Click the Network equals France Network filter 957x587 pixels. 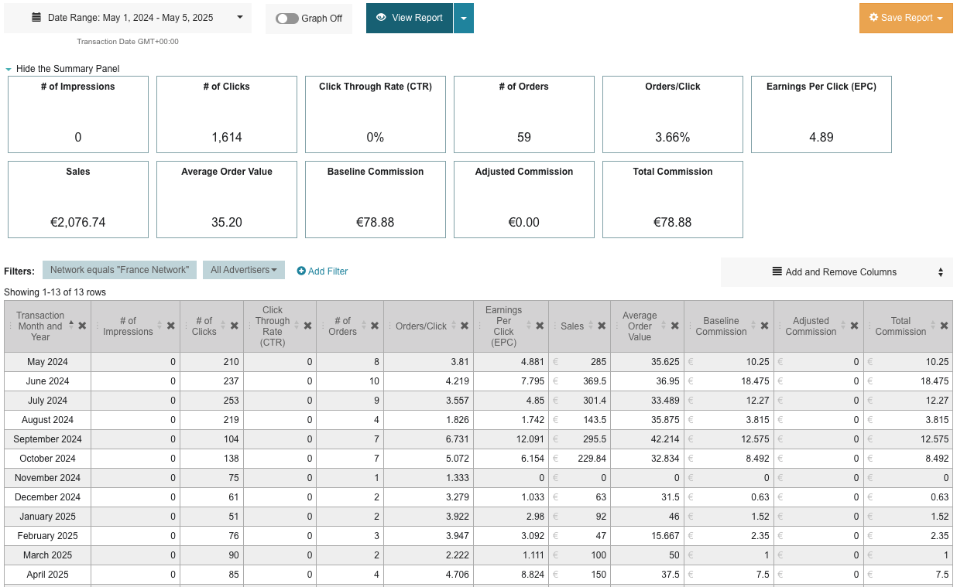coord(119,270)
